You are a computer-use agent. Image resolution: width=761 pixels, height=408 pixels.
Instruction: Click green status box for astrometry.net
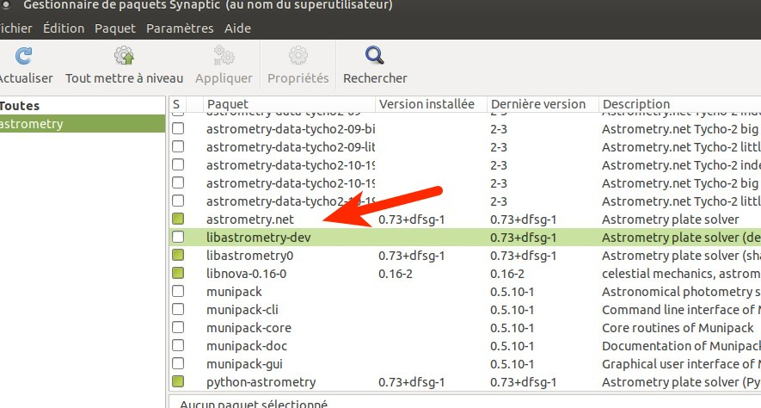[x=178, y=219]
